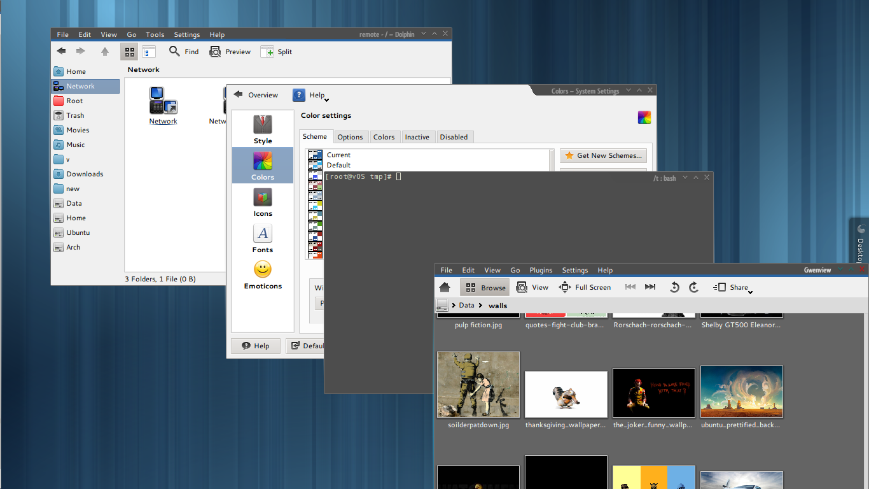Open Settings menu in Dolphin
Viewport: 869px width, 489px height.
pos(187,34)
